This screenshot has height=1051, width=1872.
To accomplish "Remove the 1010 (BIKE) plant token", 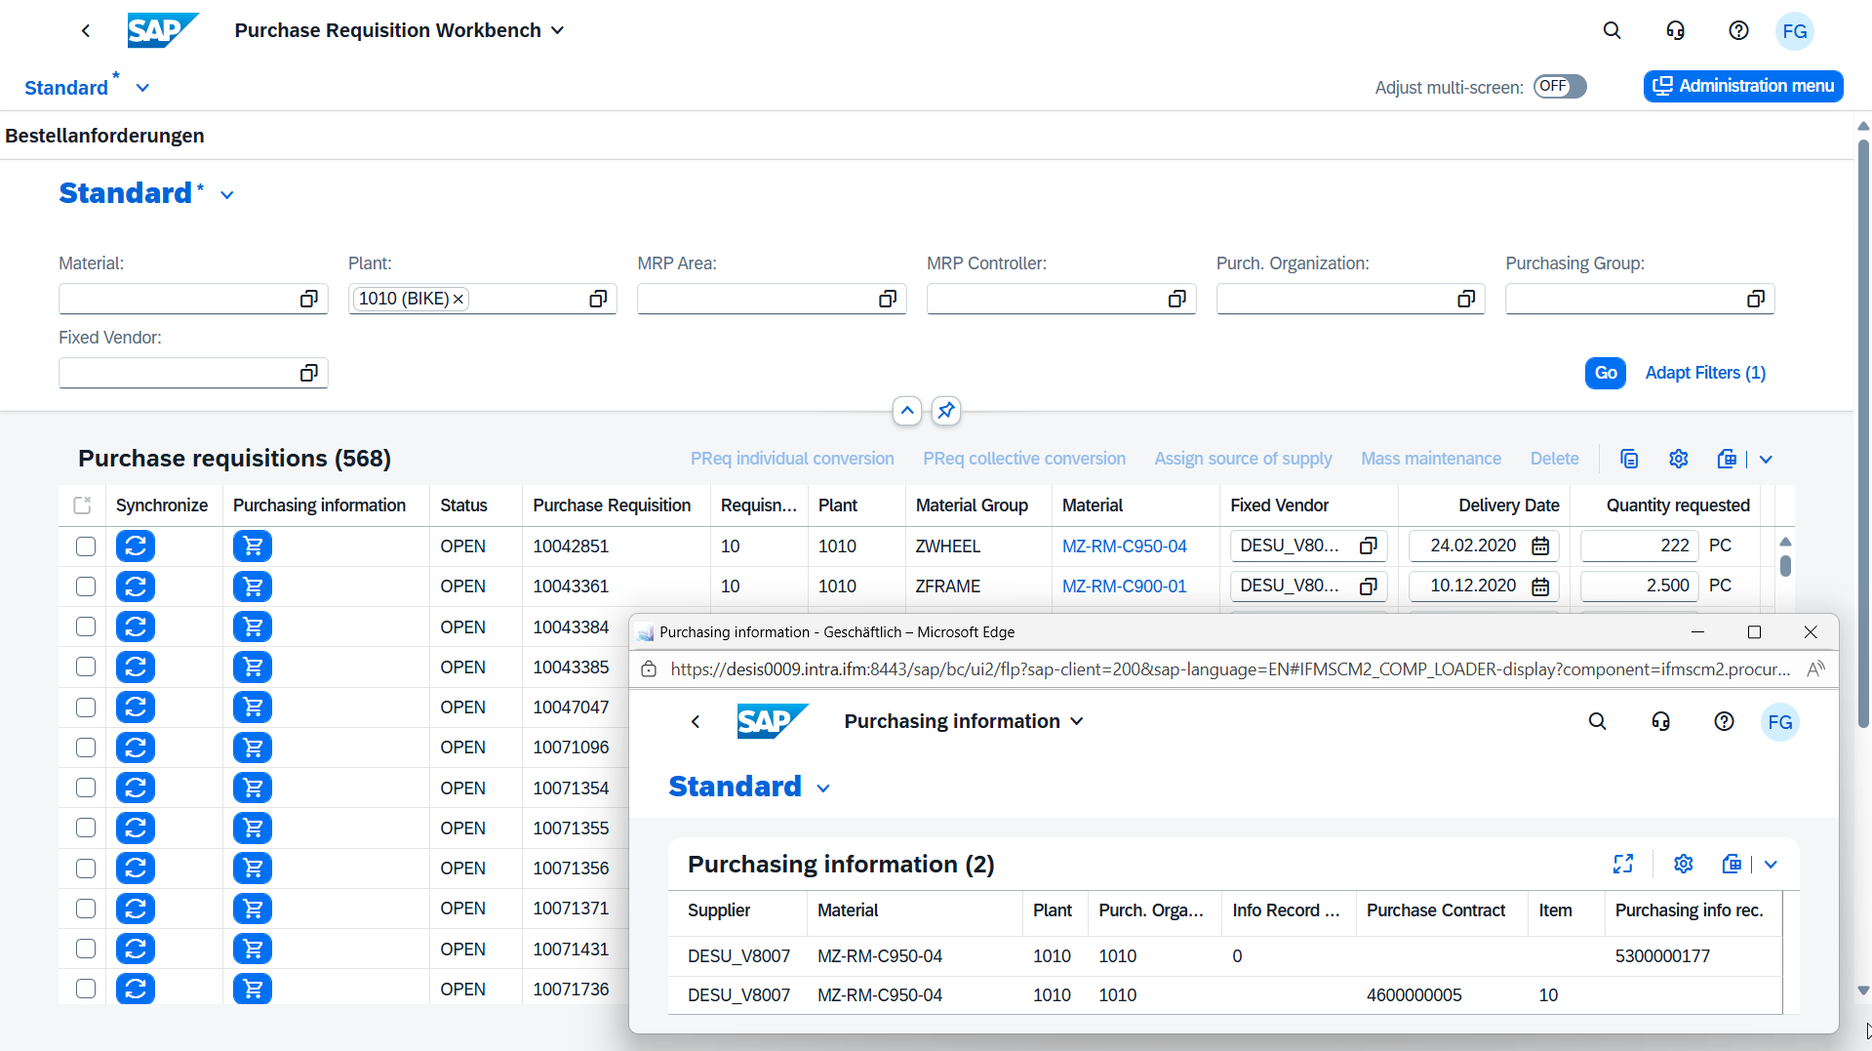I will click(458, 299).
